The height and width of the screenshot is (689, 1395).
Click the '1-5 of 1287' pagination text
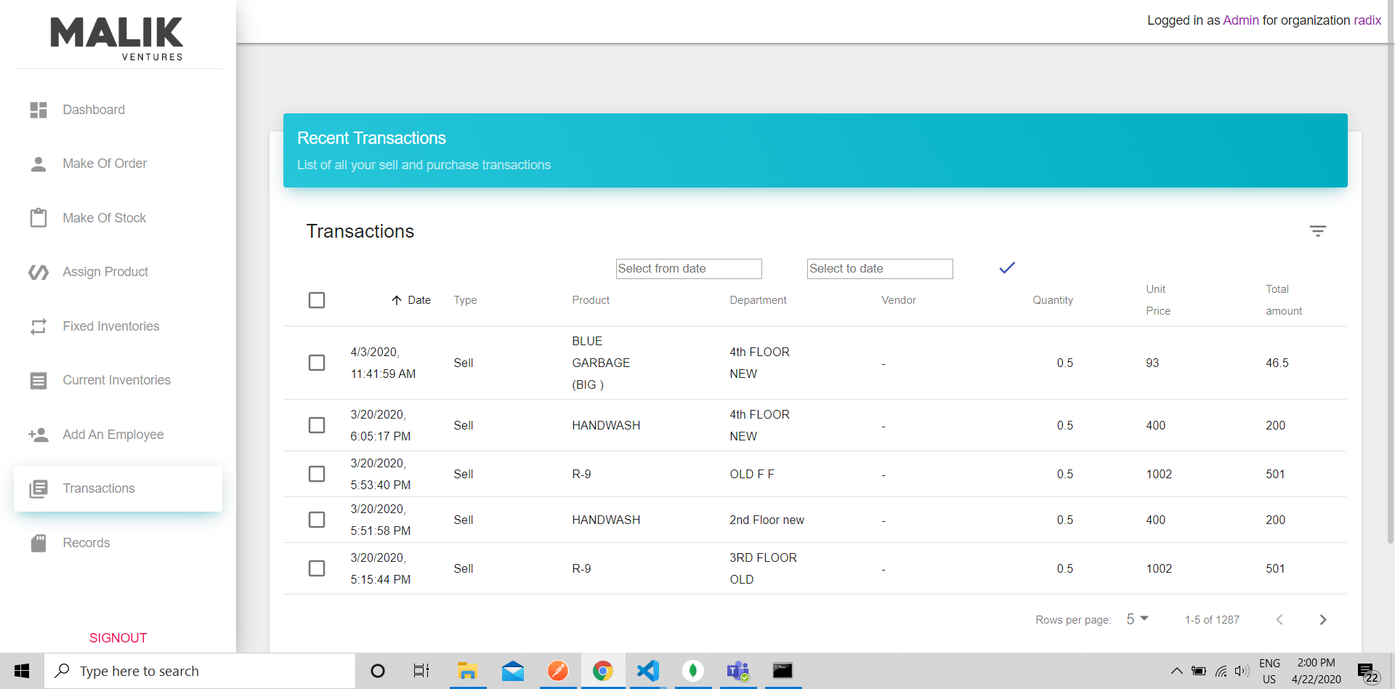pos(1212,620)
